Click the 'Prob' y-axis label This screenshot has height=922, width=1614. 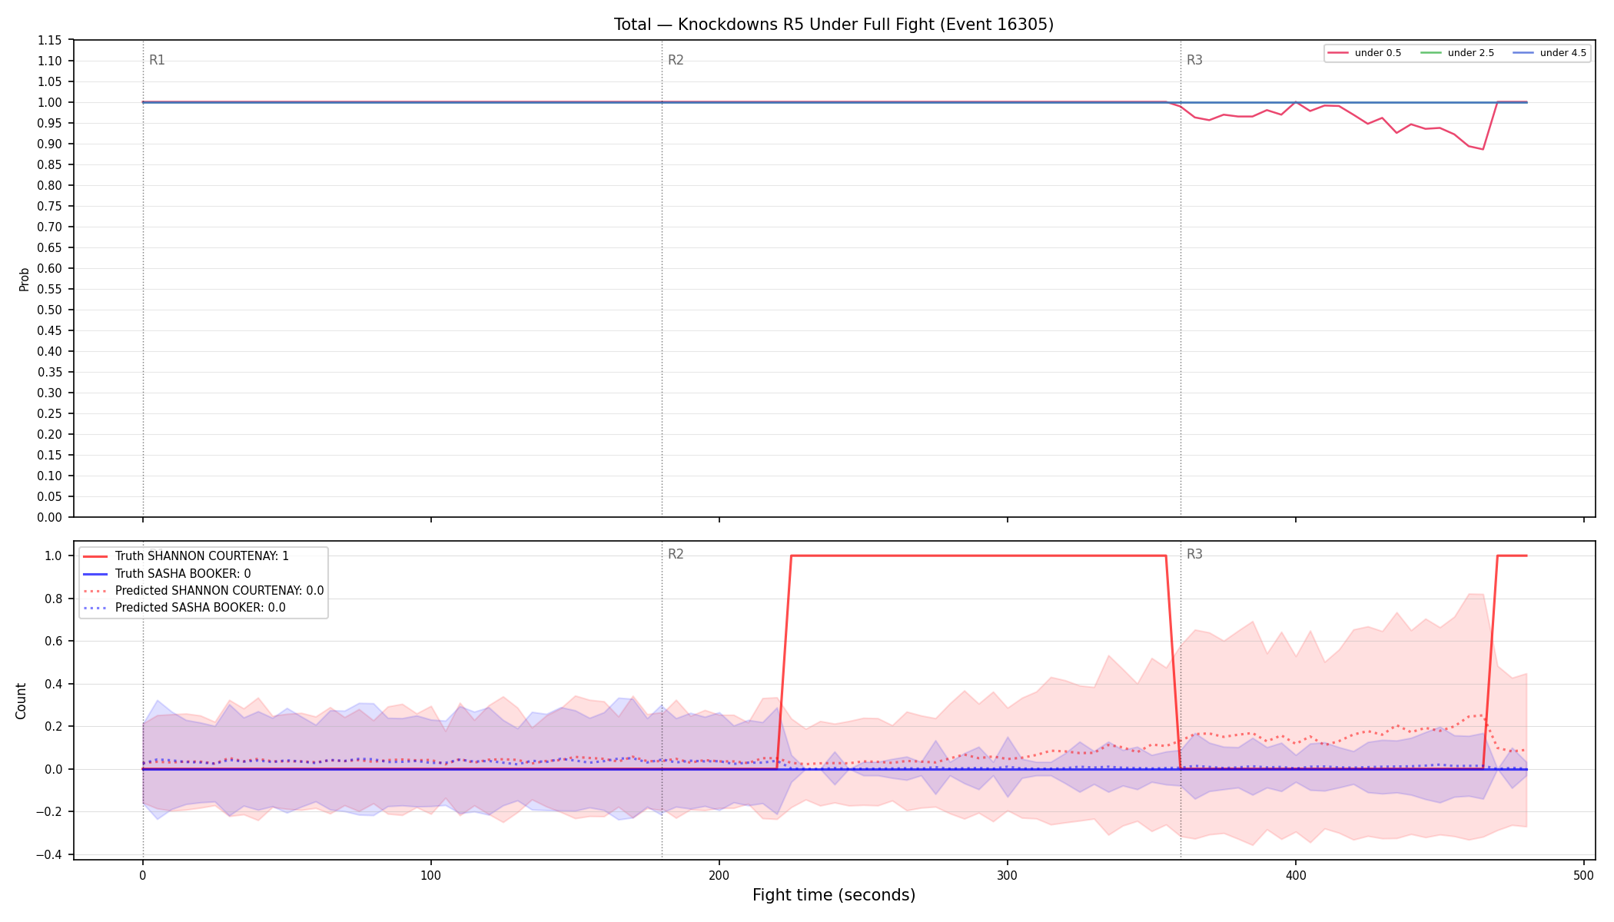click(24, 279)
